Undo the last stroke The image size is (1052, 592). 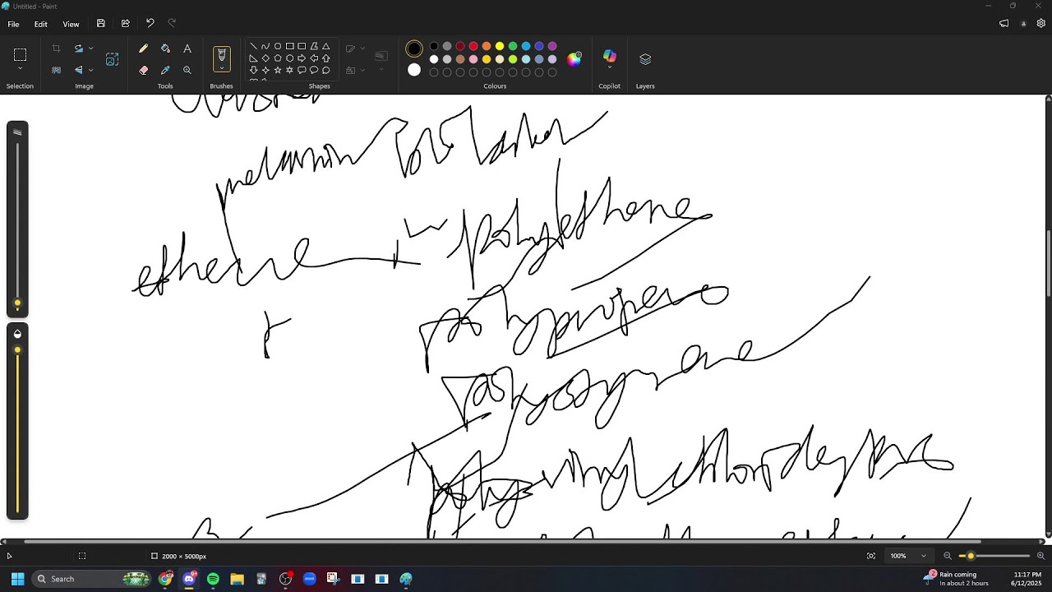150,24
